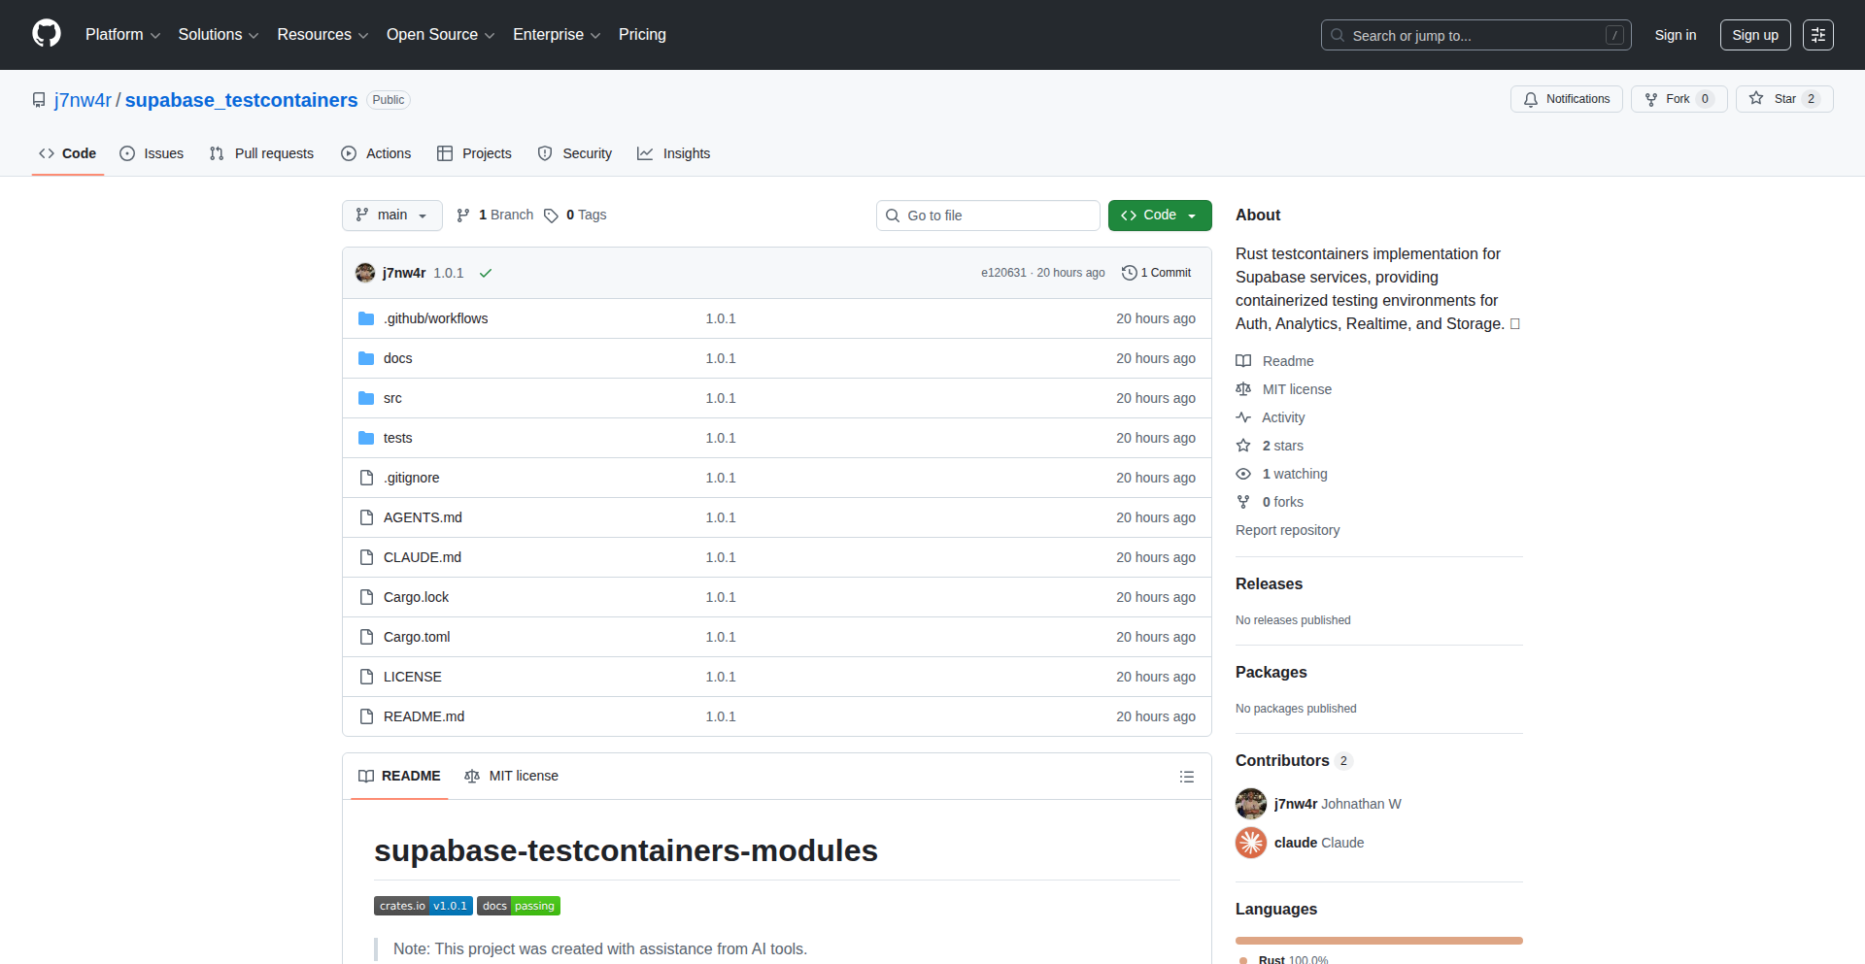Screen dimensions: 1865x964
Task: Click the Insights graph icon
Action: pyautogui.click(x=646, y=153)
